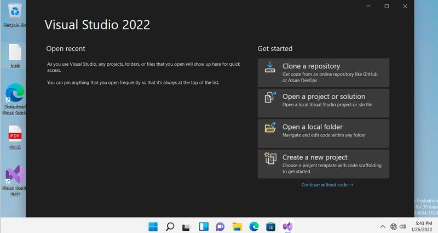This screenshot has height=233, width=438.
Task: Click the Choose a project template description
Action: click(x=332, y=168)
